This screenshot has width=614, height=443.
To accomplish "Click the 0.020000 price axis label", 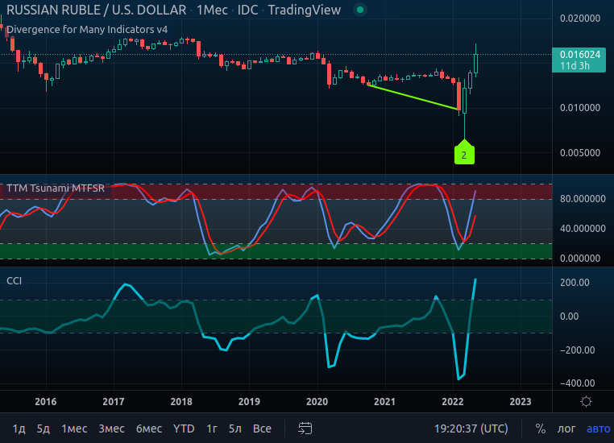I will [x=580, y=19].
